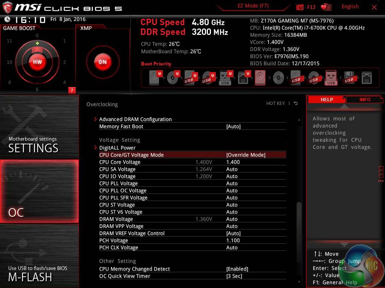Click the Game Boost question mark help
Viewport: 385px width, 288px height.
(72, 90)
